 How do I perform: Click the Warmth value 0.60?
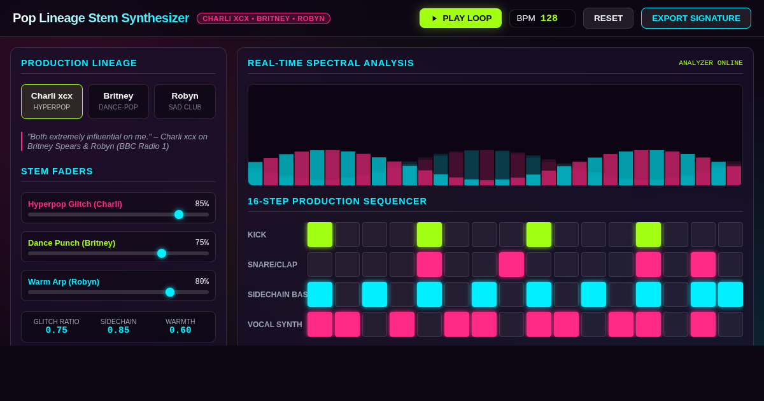click(x=180, y=330)
